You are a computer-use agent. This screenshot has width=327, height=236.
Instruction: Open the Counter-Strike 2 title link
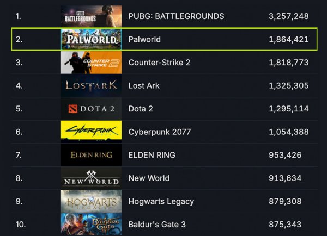coord(159,63)
